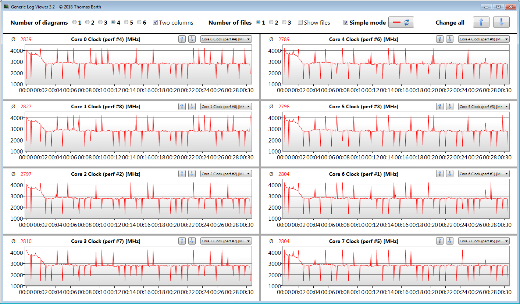Screen dimensions: 520x304
Task: Click the Change all down arrow button
Action: (x=501, y=22)
